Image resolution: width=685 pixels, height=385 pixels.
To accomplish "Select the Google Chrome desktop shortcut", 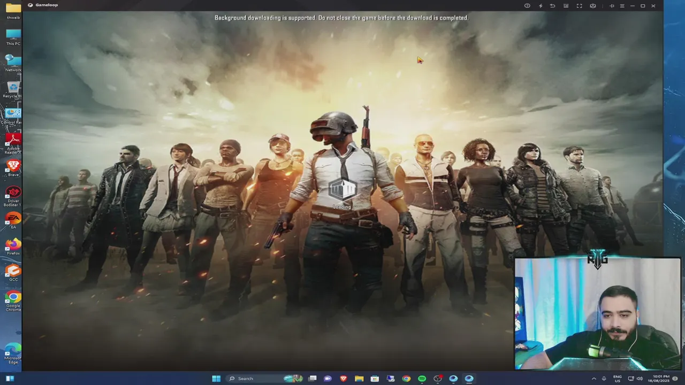I will pyautogui.click(x=13, y=301).
